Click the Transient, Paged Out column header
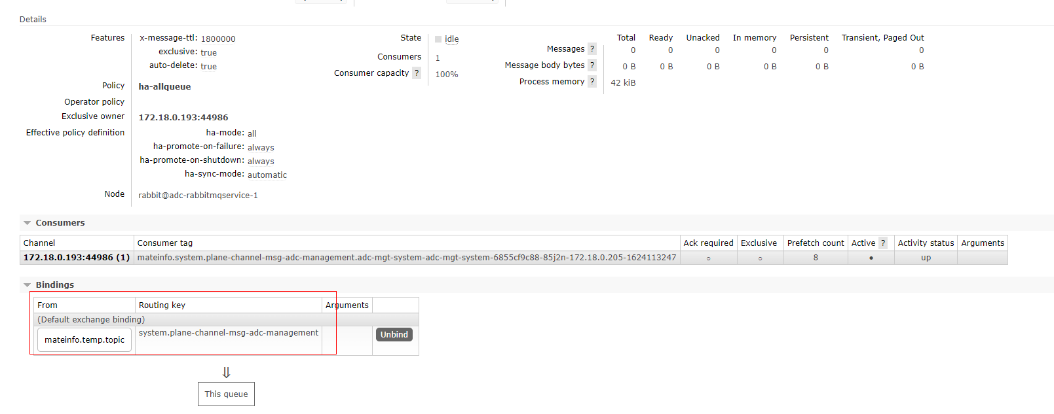 882,38
